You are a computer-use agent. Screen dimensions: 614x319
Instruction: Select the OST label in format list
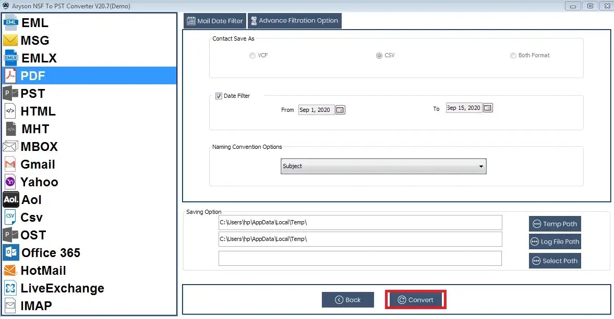pyautogui.click(x=33, y=235)
